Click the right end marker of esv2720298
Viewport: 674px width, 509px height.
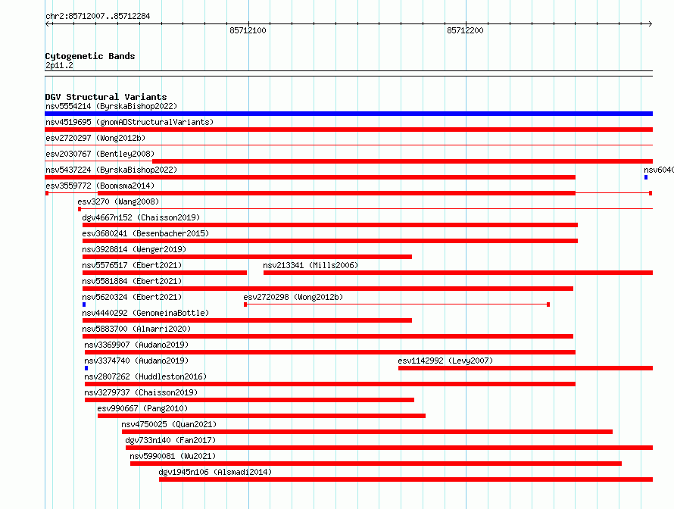coord(548,304)
